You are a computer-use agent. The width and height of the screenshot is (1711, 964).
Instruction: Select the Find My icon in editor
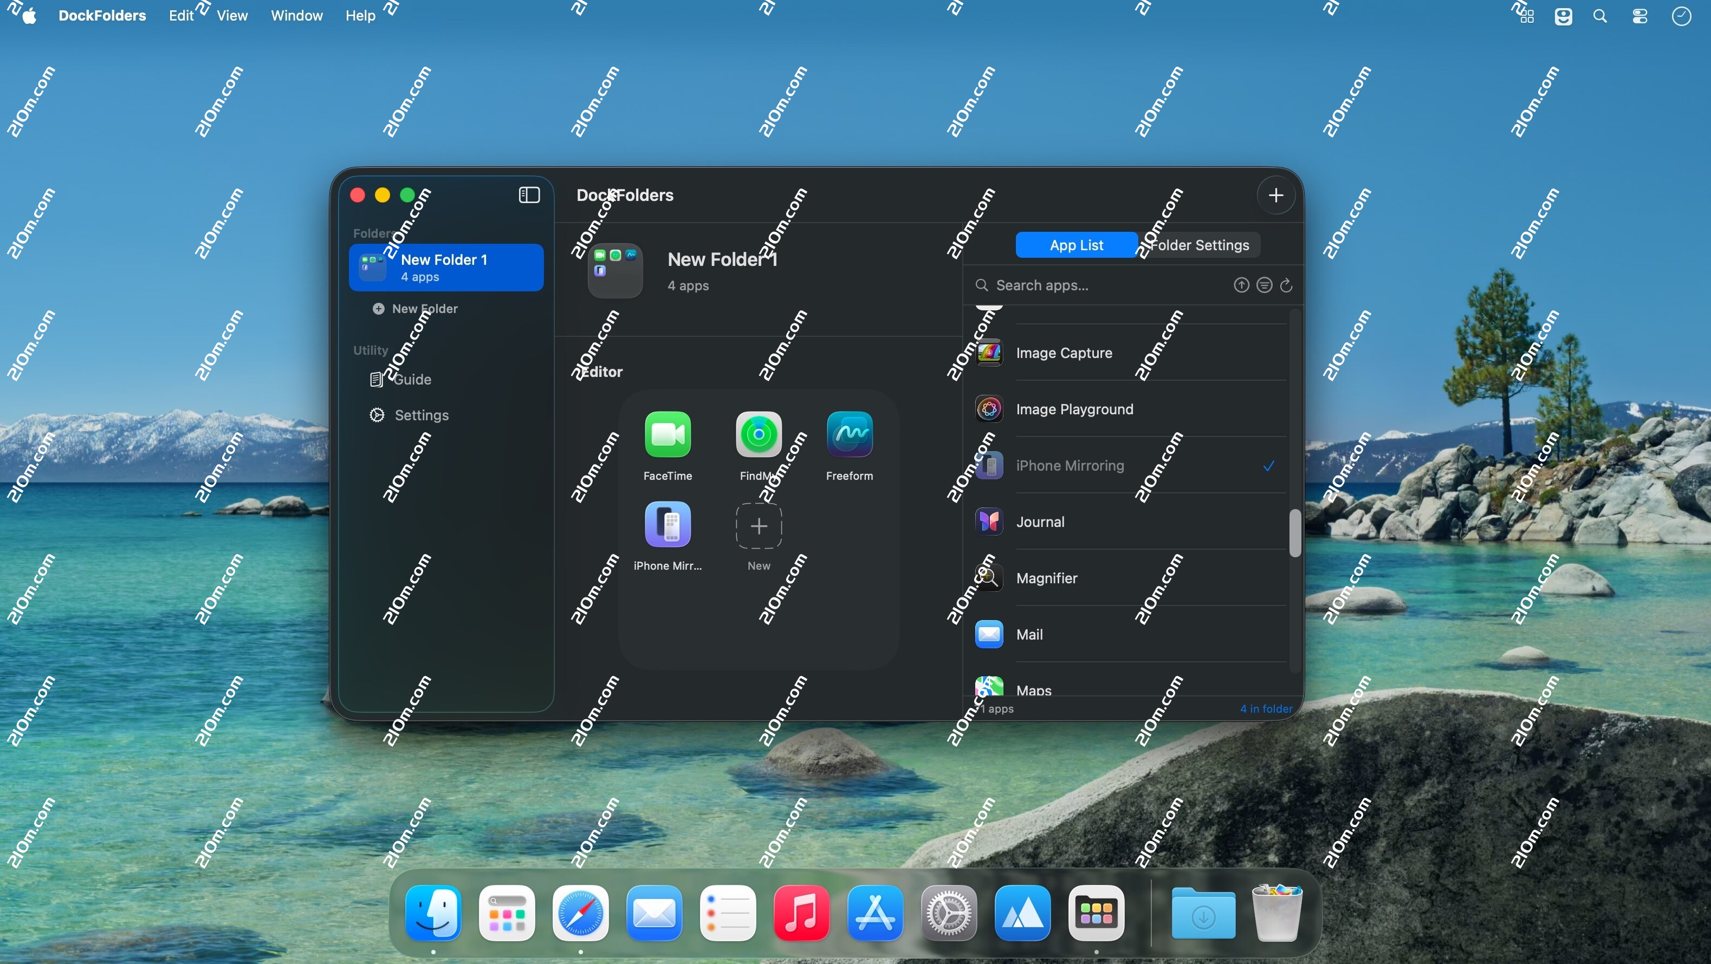coord(759,434)
